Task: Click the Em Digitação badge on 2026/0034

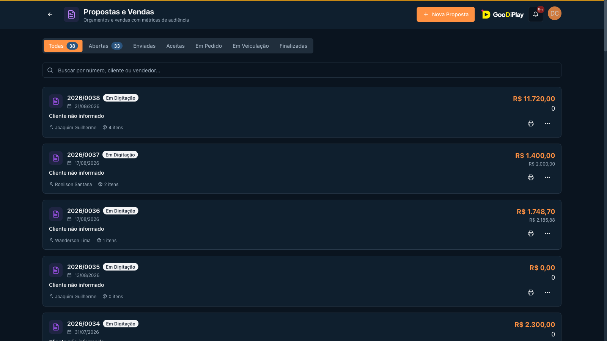Action: (121, 324)
